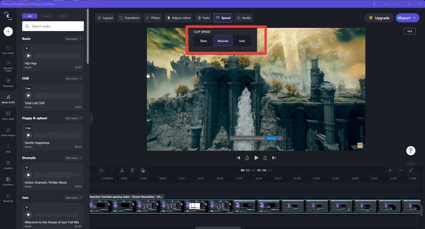Open Your media in the sidebar
The height and width of the screenshot is (229, 425).
tap(8, 50)
